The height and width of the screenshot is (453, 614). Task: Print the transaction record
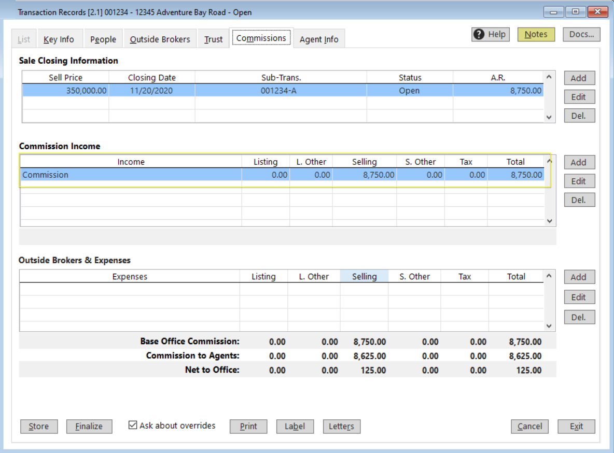(248, 426)
